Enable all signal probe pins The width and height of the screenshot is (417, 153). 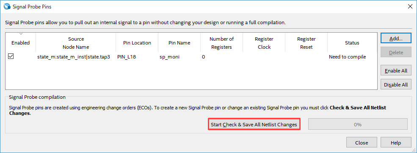point(396,71)
